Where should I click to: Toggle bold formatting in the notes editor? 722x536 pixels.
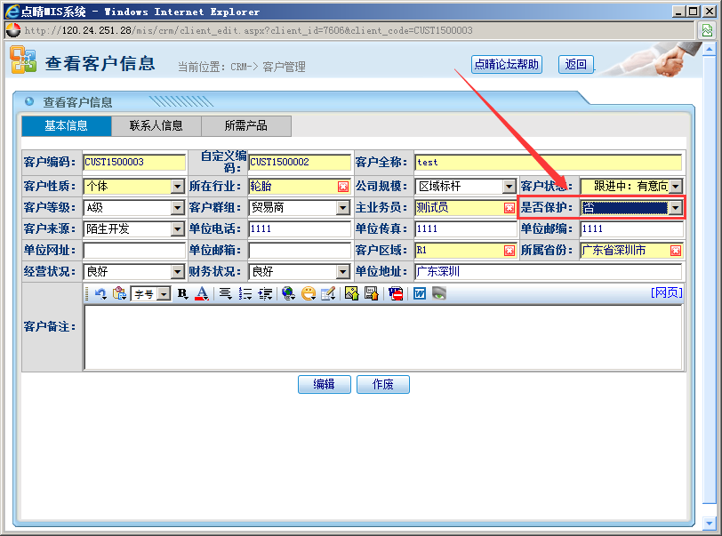click(182, 293)
